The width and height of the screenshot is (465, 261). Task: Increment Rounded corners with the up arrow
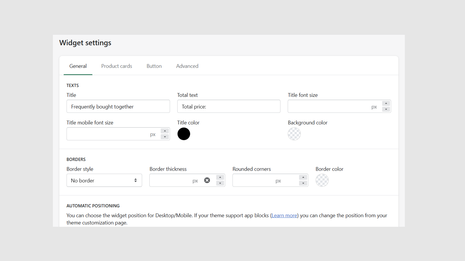click(303, 177)
